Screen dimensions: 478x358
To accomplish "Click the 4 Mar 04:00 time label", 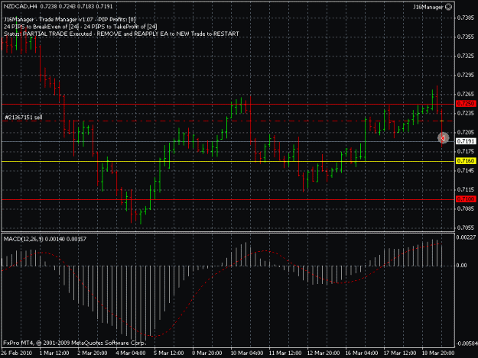I will click(131, 353).
